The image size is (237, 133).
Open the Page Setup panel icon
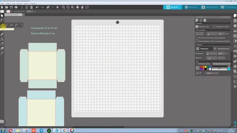235,16
